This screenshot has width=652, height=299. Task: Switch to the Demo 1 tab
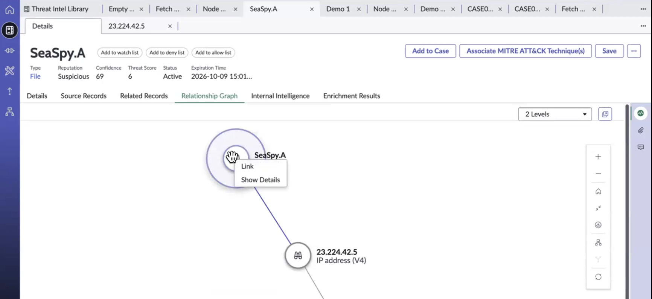coord(338,9)
